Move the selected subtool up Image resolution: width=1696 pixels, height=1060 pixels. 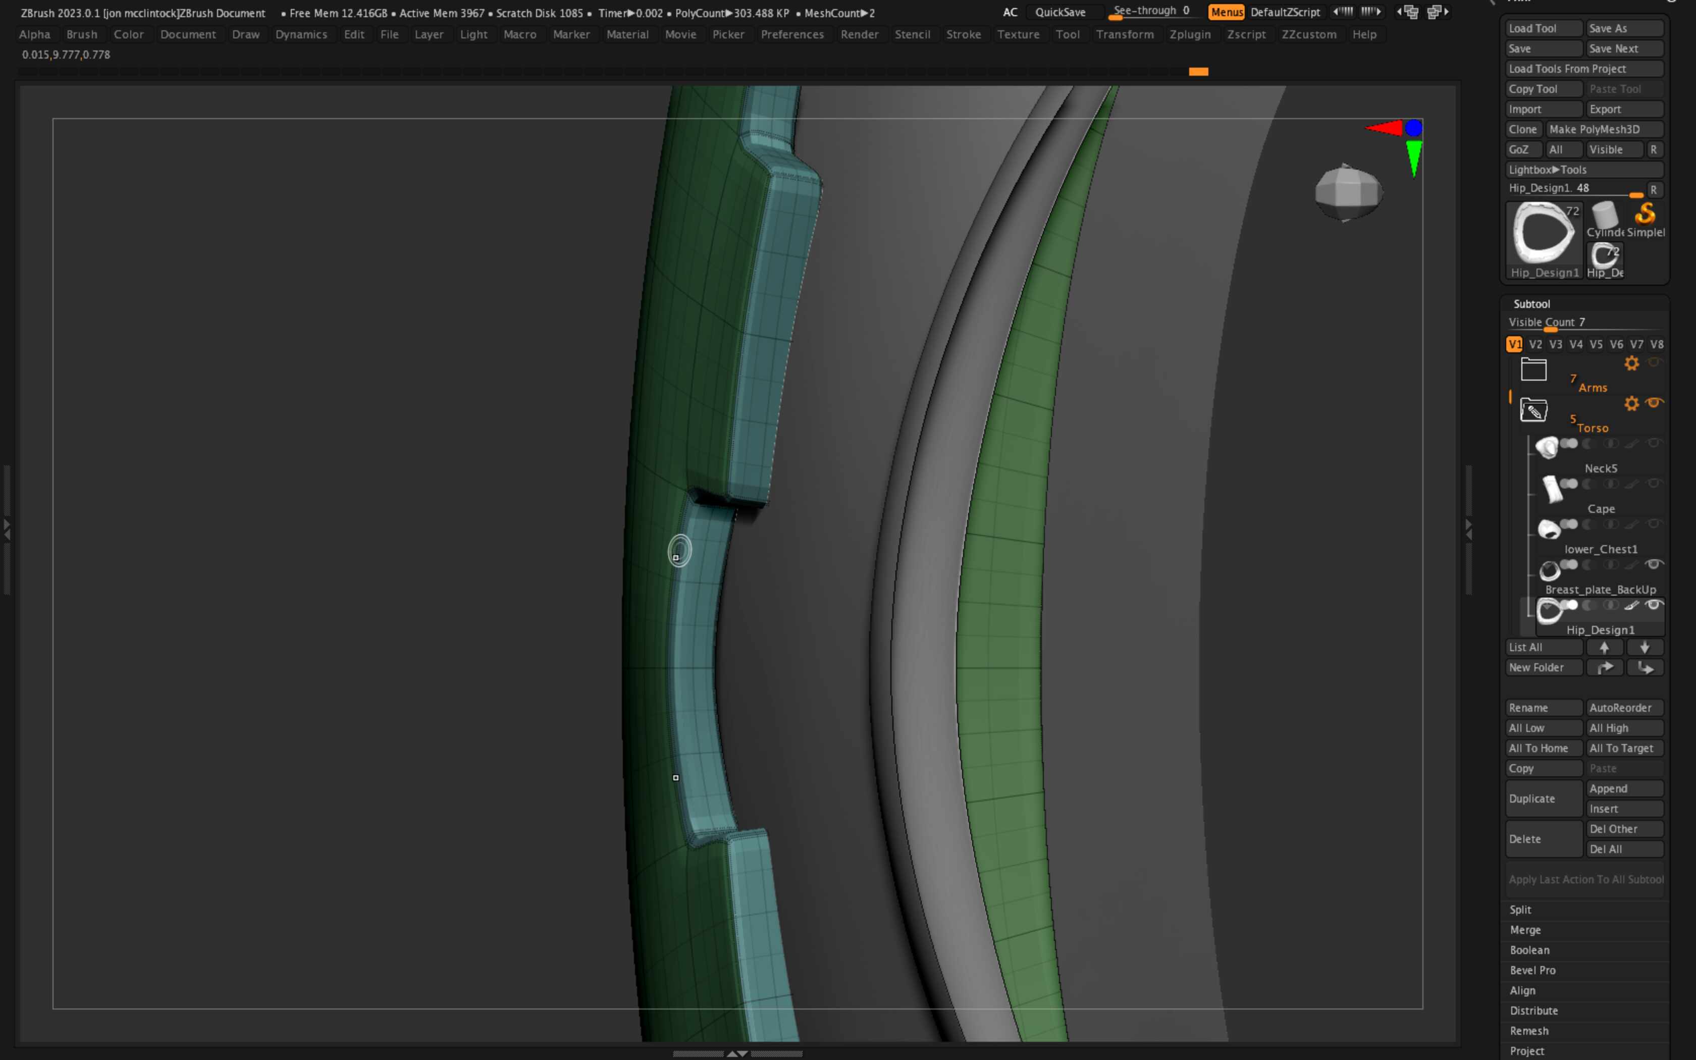click(x=1605, y=647)
